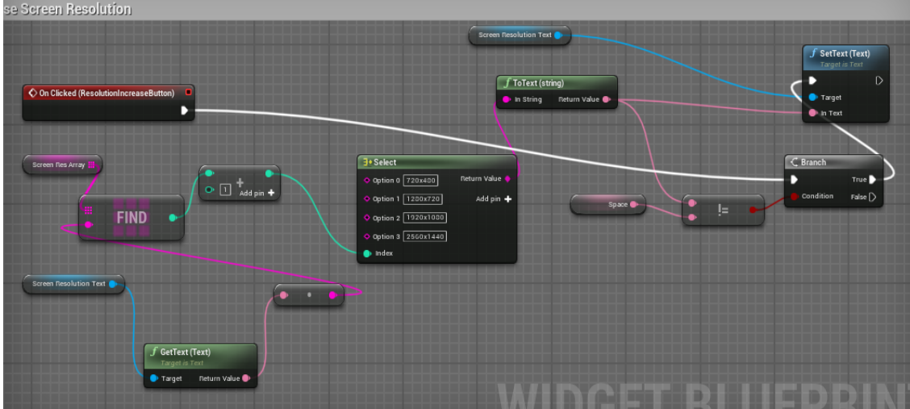Image resolution: width=910 pixels, height=409 pixels.
Task: Click the exec output pin of On Clicked node
Action: 185,111
